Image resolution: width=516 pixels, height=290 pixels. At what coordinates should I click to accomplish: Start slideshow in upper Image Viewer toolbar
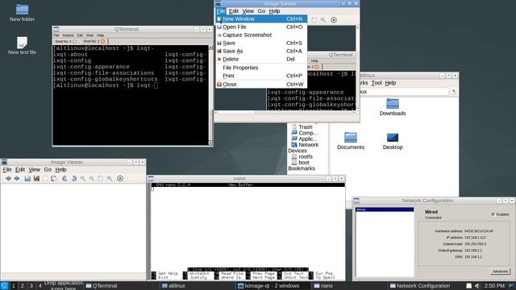pyautogui.click(x=334, y=19)
